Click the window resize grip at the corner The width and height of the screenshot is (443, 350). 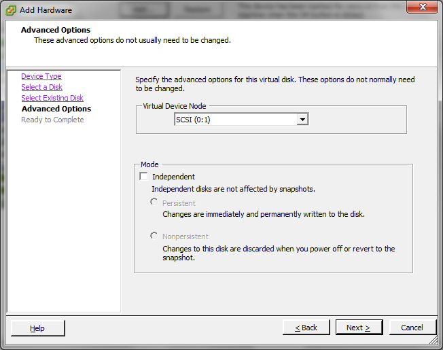coord(433,340)
